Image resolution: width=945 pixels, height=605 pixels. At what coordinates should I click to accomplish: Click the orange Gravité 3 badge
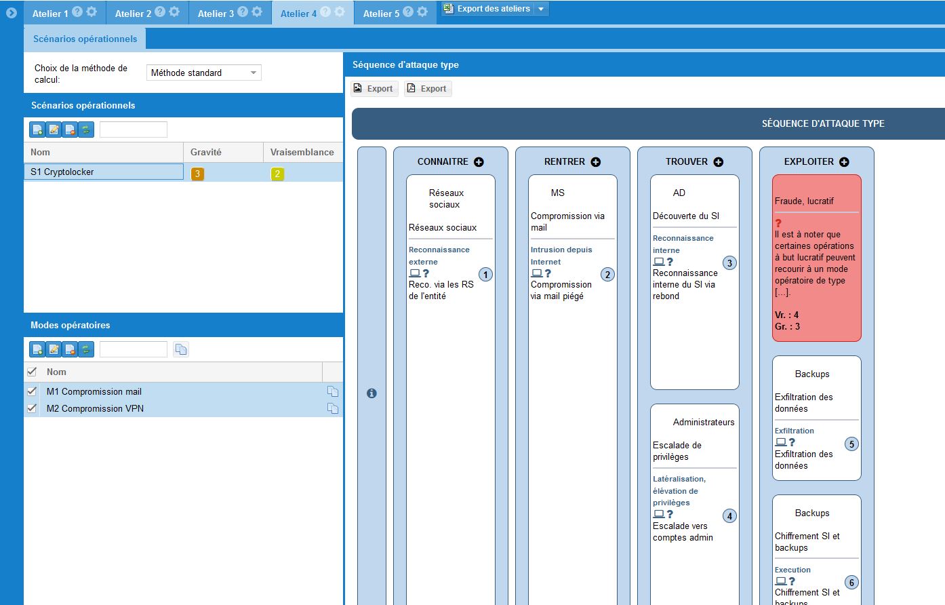point(197,174)
